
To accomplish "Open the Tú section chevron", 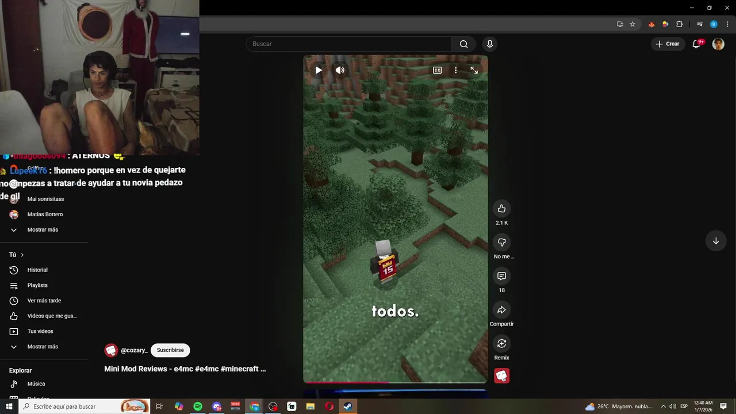I will [22, 255].
